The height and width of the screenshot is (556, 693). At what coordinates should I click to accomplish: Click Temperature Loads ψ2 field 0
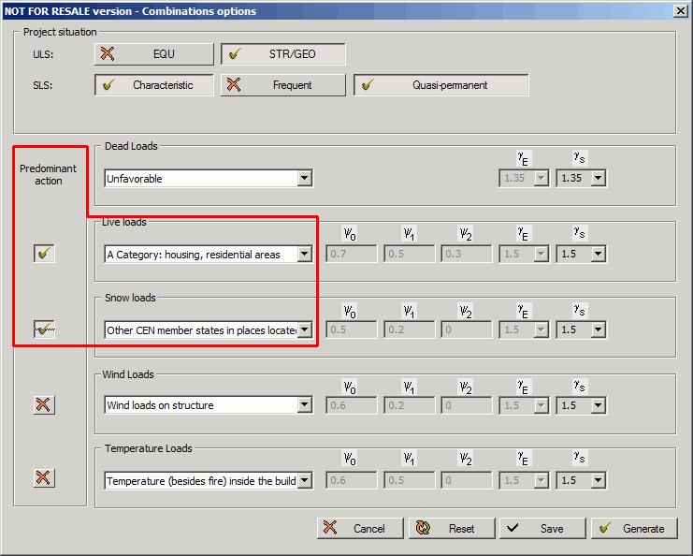point(467,480)
